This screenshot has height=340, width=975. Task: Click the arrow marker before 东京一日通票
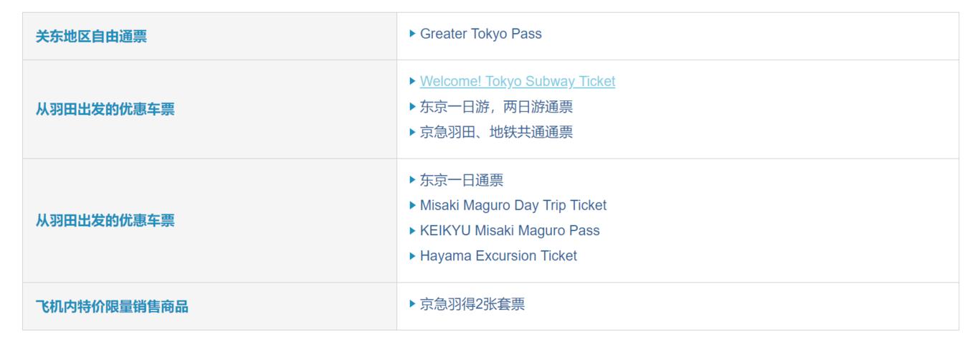coord(412,179)
